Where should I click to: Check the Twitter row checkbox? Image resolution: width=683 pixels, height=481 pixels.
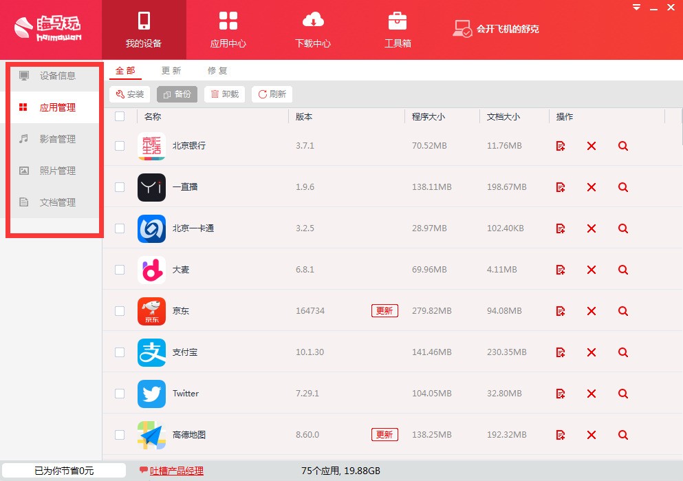point(120,394)
